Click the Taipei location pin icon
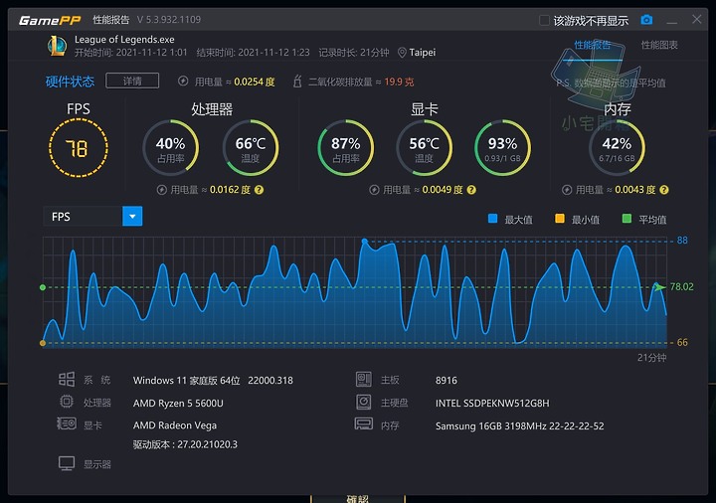The height and width of the screenshot is (503, 716). pyautogui.click(x=402, y=53)
